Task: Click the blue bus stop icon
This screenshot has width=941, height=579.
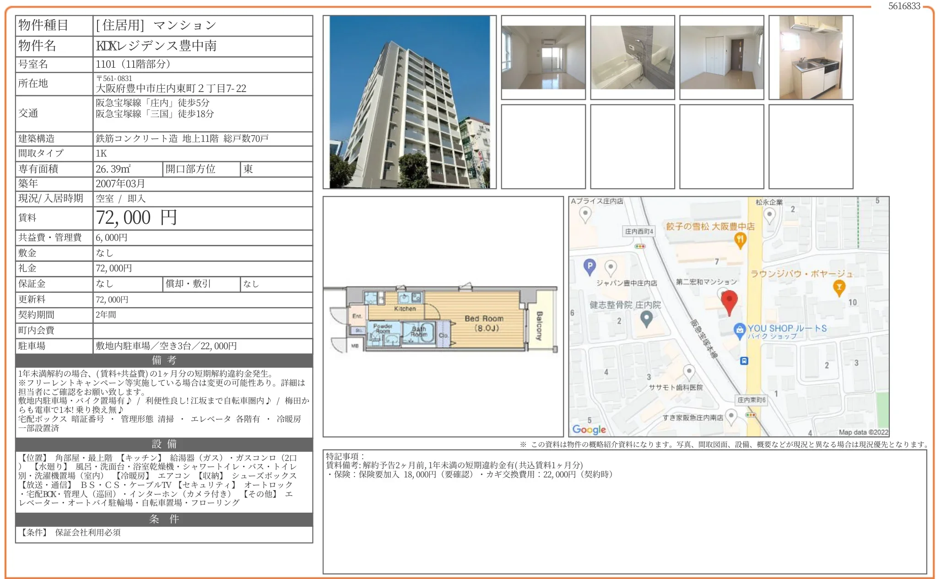Action: point(744,361)
